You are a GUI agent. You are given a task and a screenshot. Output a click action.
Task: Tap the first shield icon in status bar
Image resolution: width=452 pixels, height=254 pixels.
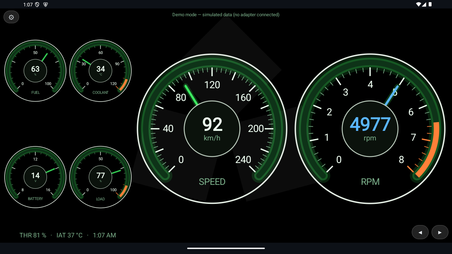[x=37, y=5]
